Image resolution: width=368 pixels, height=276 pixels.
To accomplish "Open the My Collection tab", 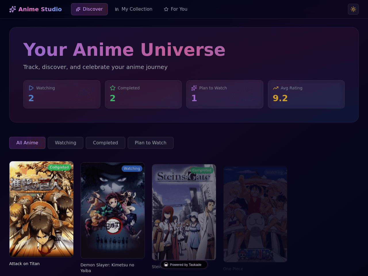I will [134, 9].
